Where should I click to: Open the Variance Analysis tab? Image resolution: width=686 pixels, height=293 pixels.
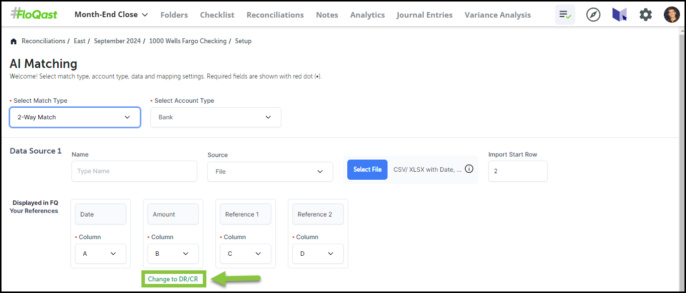click(498, 15)
